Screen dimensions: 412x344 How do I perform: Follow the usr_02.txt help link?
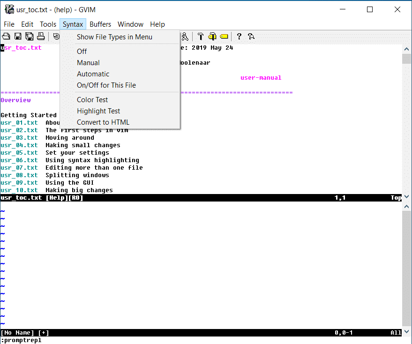[x=19, y=130]
